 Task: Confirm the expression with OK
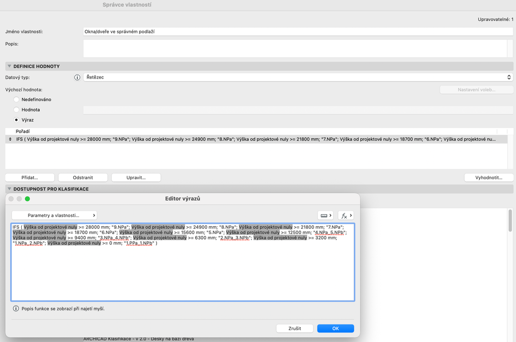(335, 329)
